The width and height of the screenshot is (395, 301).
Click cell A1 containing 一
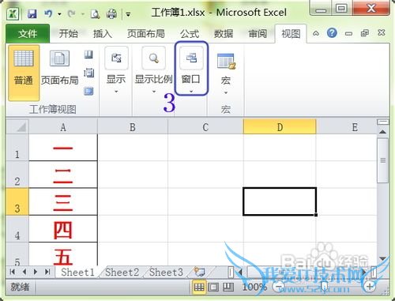point(63,148)
